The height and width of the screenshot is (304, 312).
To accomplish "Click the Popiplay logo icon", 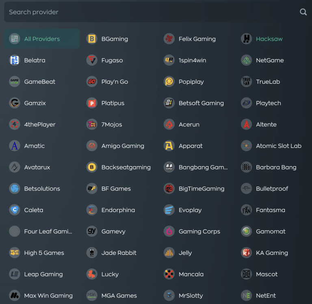I will coord(169,82).
